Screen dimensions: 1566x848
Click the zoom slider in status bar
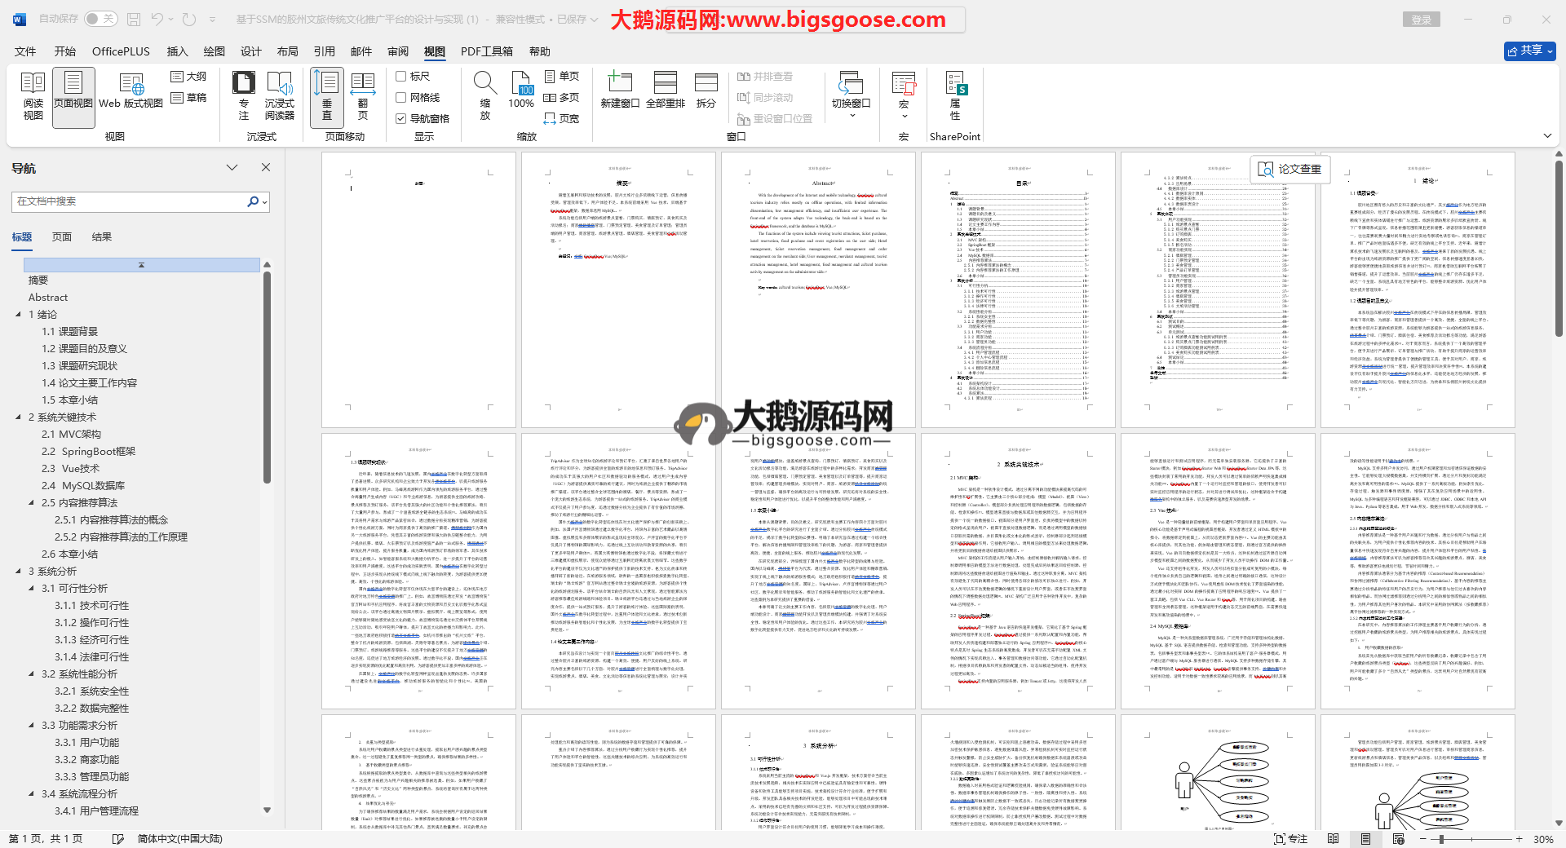[x=1441, y=839]
